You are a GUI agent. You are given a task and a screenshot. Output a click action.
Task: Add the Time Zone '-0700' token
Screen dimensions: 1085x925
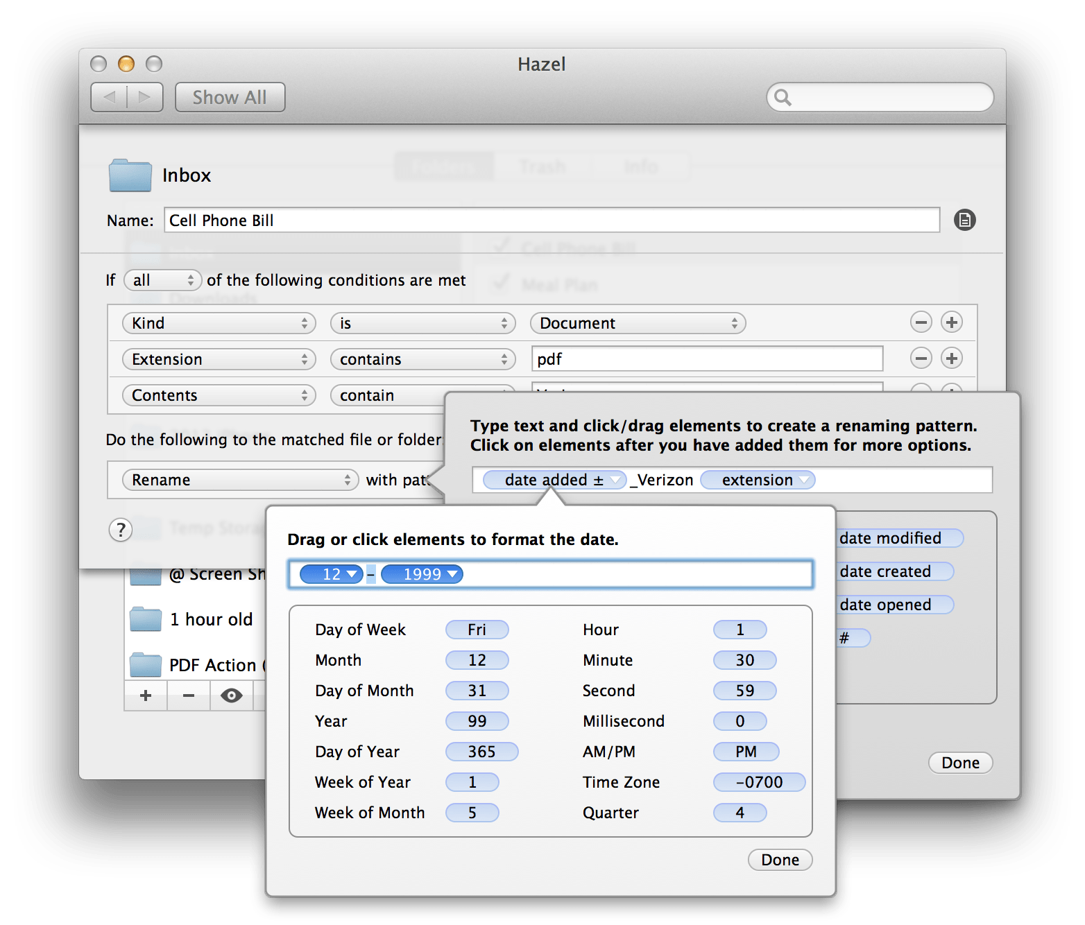click(759, 782)
